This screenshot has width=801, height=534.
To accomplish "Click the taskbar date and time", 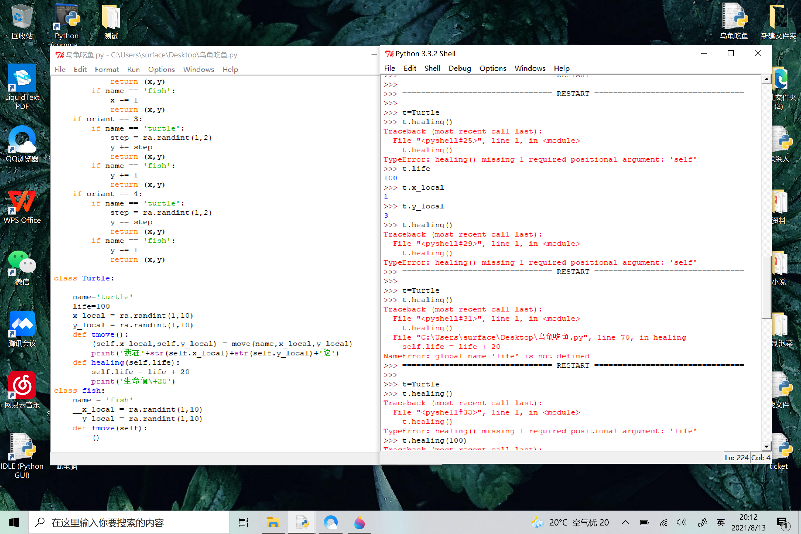I will click(x=748, y=522).
